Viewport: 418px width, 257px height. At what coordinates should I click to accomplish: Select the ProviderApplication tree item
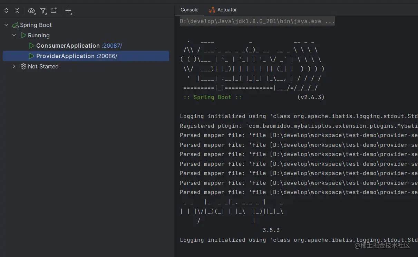click(86, 56)
